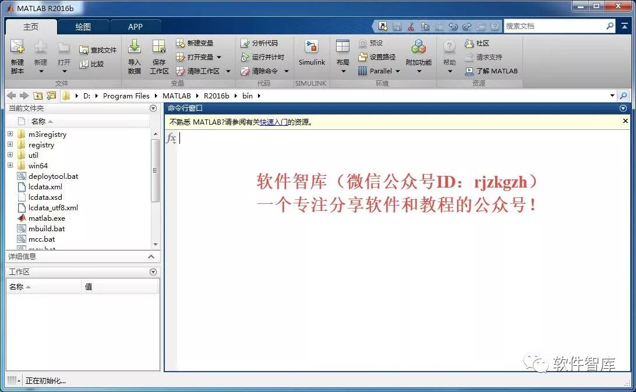Click the up one level folder icon
This screenshot has width=636, height=392.
click(x=38, y=96)
